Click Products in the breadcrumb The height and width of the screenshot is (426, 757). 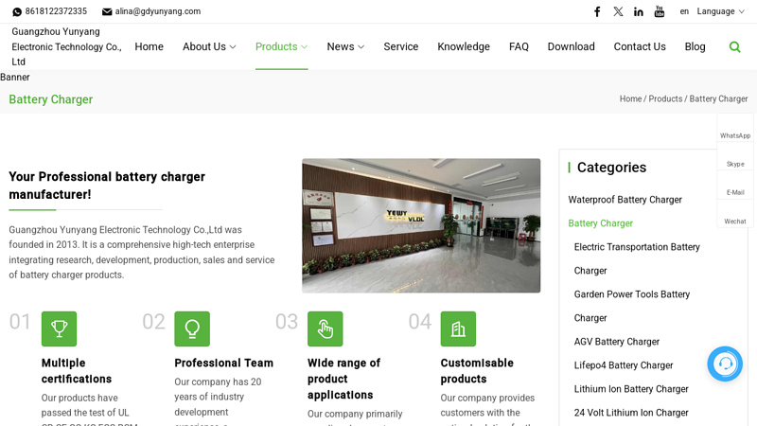665,99
